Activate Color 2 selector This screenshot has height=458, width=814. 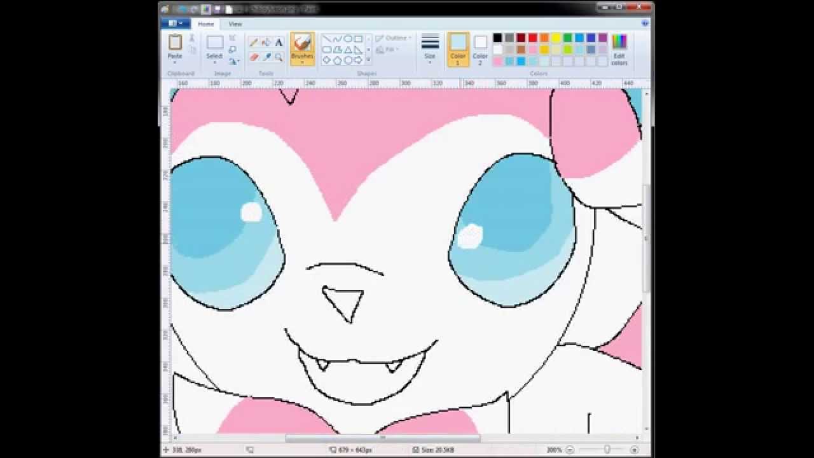(480, 50)
